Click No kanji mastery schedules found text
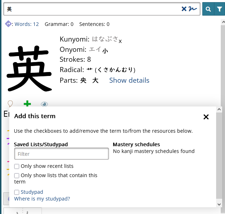The width and height of the screenshot is (225, 214). [x=154, y=151]
